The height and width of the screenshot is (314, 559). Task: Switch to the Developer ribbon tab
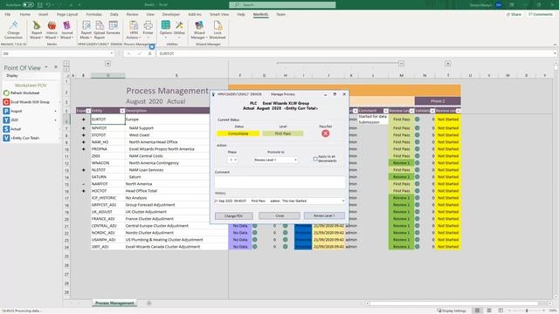(171, 14)
